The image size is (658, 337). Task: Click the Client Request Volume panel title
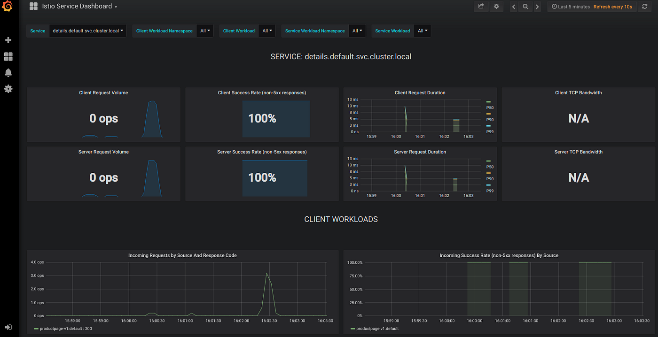[103, 92]
